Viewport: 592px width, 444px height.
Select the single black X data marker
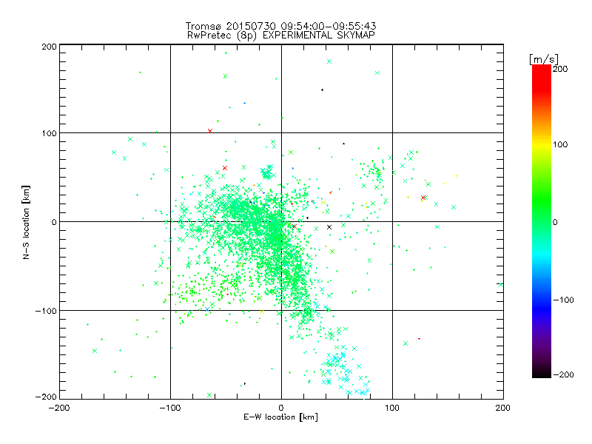(329, 227)
